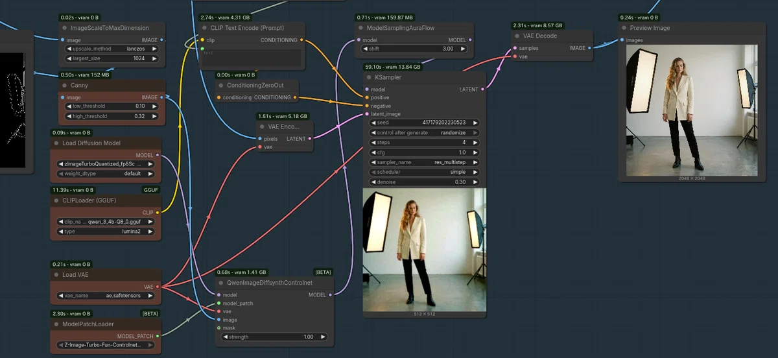Collapse the ModelSamplingAuraFlow node title dot
The width and height of the screenshot is (778, 358).
(x=360, y=28)
